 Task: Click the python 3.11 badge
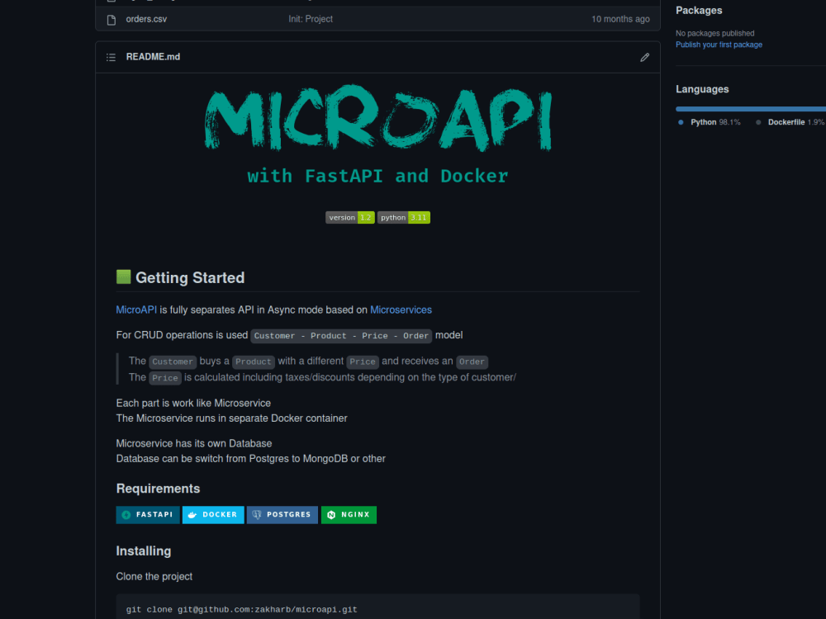[x=404, y=217]
